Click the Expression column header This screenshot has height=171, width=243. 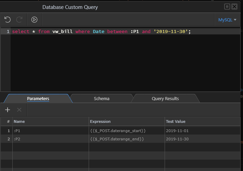pos(126,121)
